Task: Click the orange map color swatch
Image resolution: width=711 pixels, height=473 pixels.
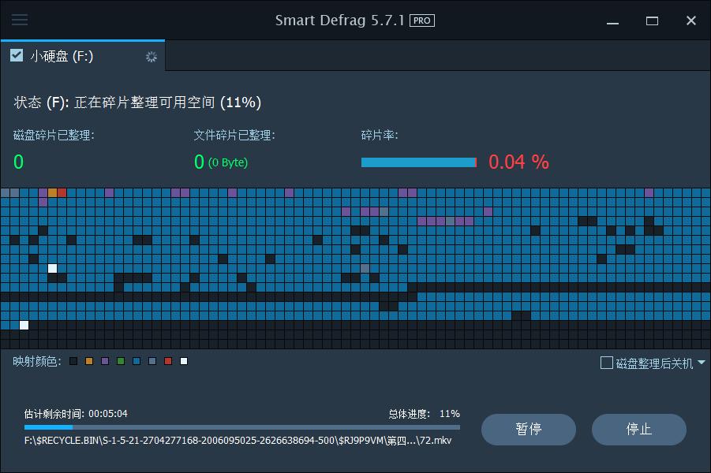Action: tap(89, 361)
